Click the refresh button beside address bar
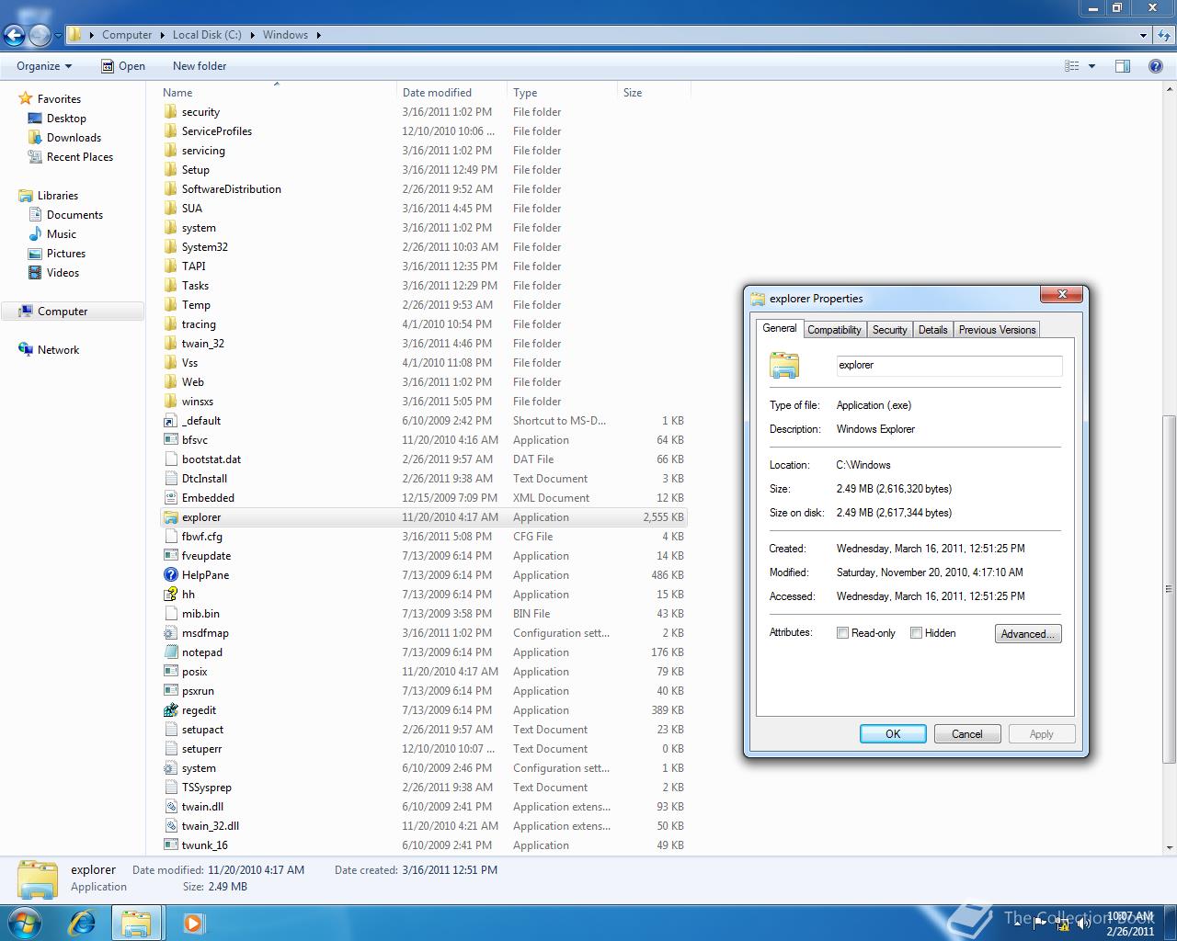This screenshot has height=941, width=1177. [1165, 35]
